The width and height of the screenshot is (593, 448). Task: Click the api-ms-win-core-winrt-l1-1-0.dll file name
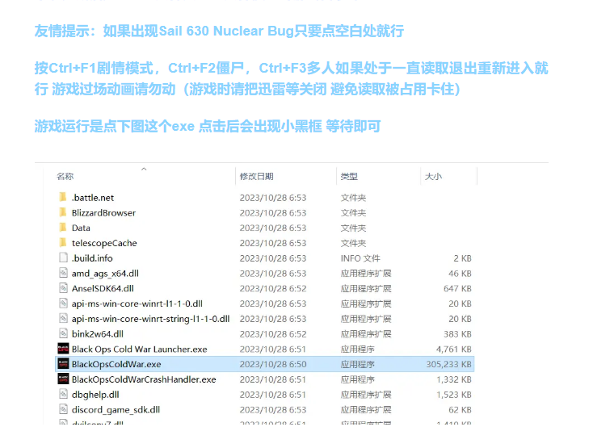[x=137, y=304]
